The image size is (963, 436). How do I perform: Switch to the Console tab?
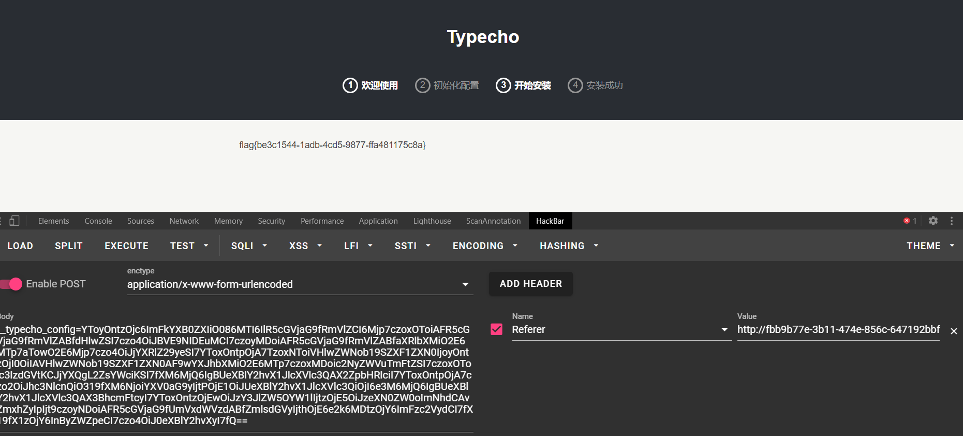coord(98,221)
